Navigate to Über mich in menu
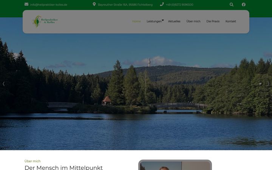The height and width of the screenshot is (170, 272). (193, 21)
